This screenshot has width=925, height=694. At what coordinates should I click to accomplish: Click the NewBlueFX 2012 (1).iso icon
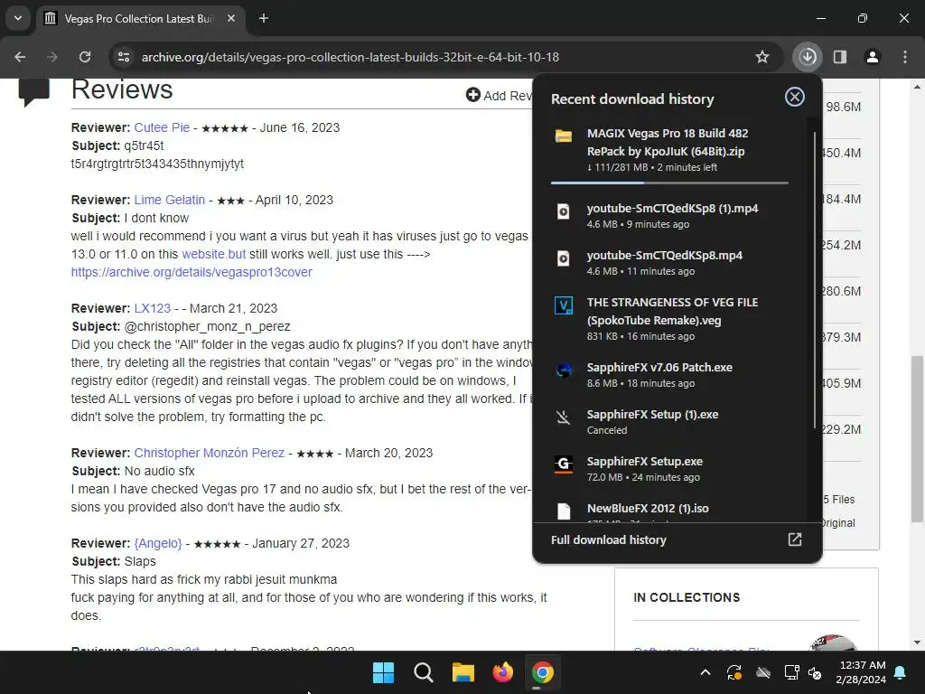(x=564, y=511)
